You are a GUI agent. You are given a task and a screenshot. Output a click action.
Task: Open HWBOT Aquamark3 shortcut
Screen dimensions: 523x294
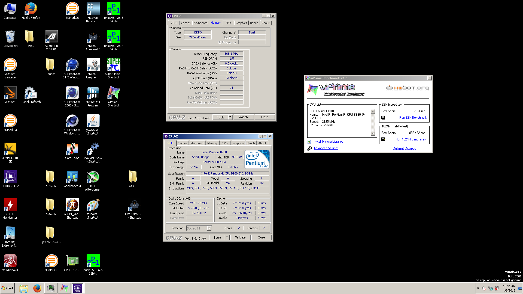click(x=93, y=40)
